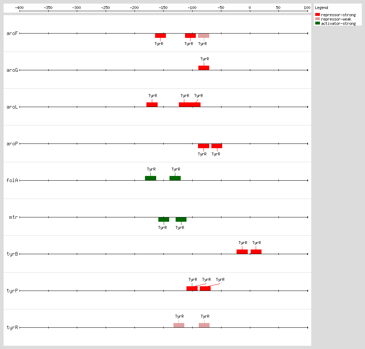Select the right red binding site on tyrP
Image resolution: width=365 pixels, height=349 pixels.
205,288
